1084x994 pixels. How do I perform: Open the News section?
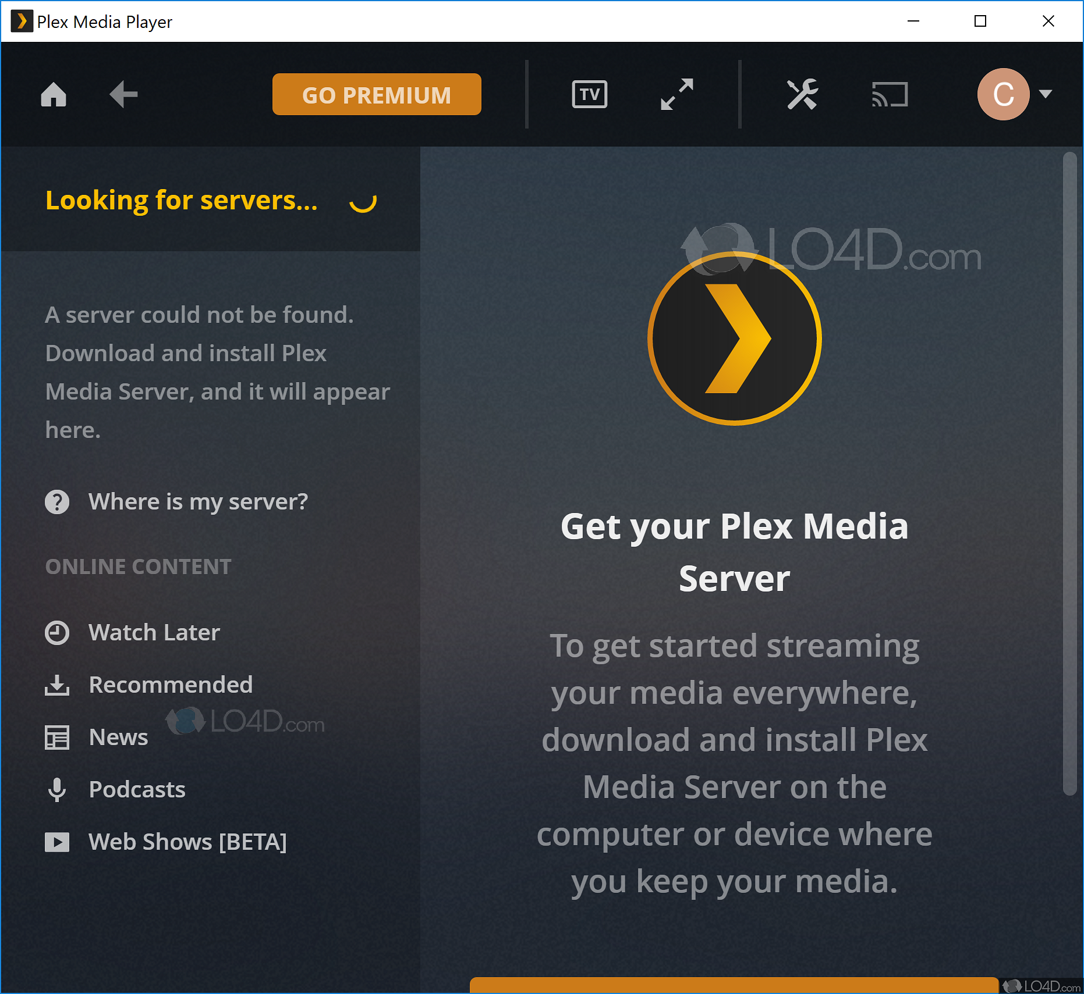click(x=118, y=738)
